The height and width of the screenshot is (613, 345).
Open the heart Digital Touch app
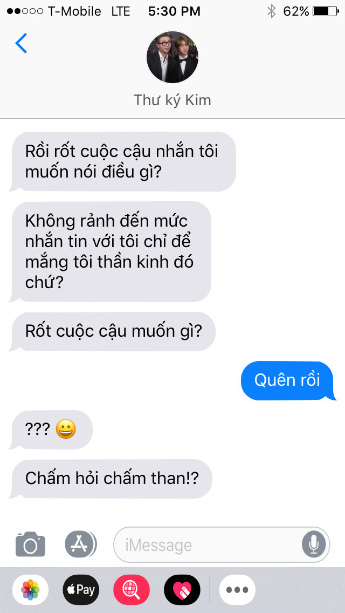click(x=182, y=590)
